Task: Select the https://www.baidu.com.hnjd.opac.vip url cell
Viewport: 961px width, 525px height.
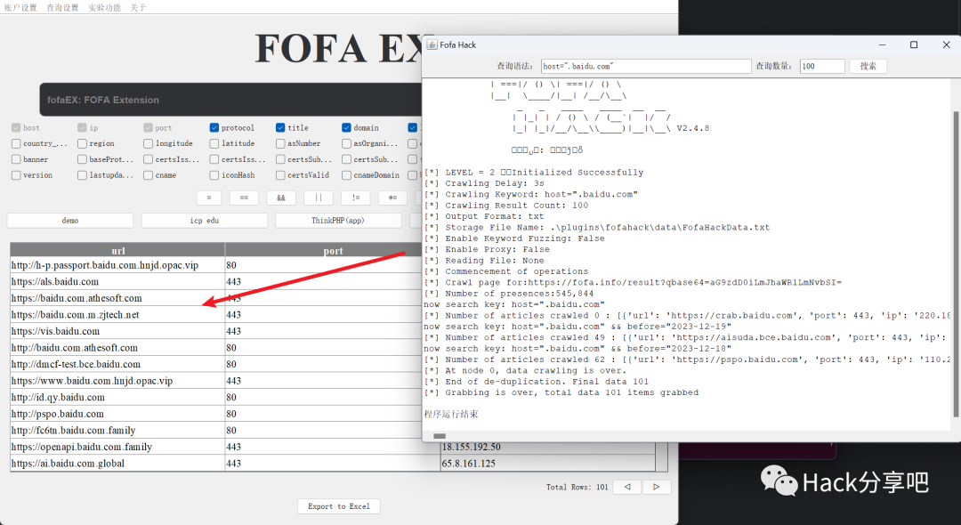Action: [x=117, y=381]
